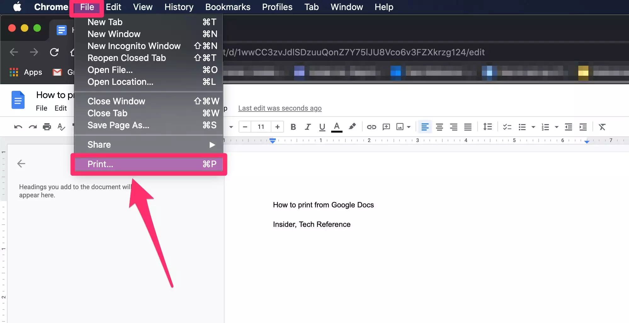Viewport: 629px width, 323px height.
Task: Open the line spacing tool
Action: pyautogui.click(x=487, y=127)
